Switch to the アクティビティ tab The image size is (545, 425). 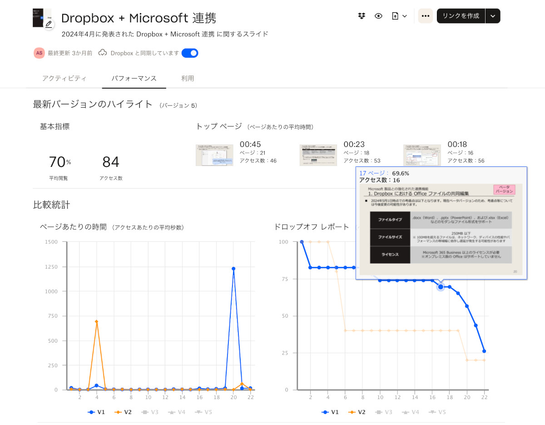tap(64, 78)
